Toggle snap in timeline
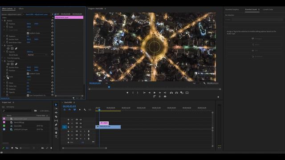The width and height of the screenshot is (285, 160). [x=69, y=110]
